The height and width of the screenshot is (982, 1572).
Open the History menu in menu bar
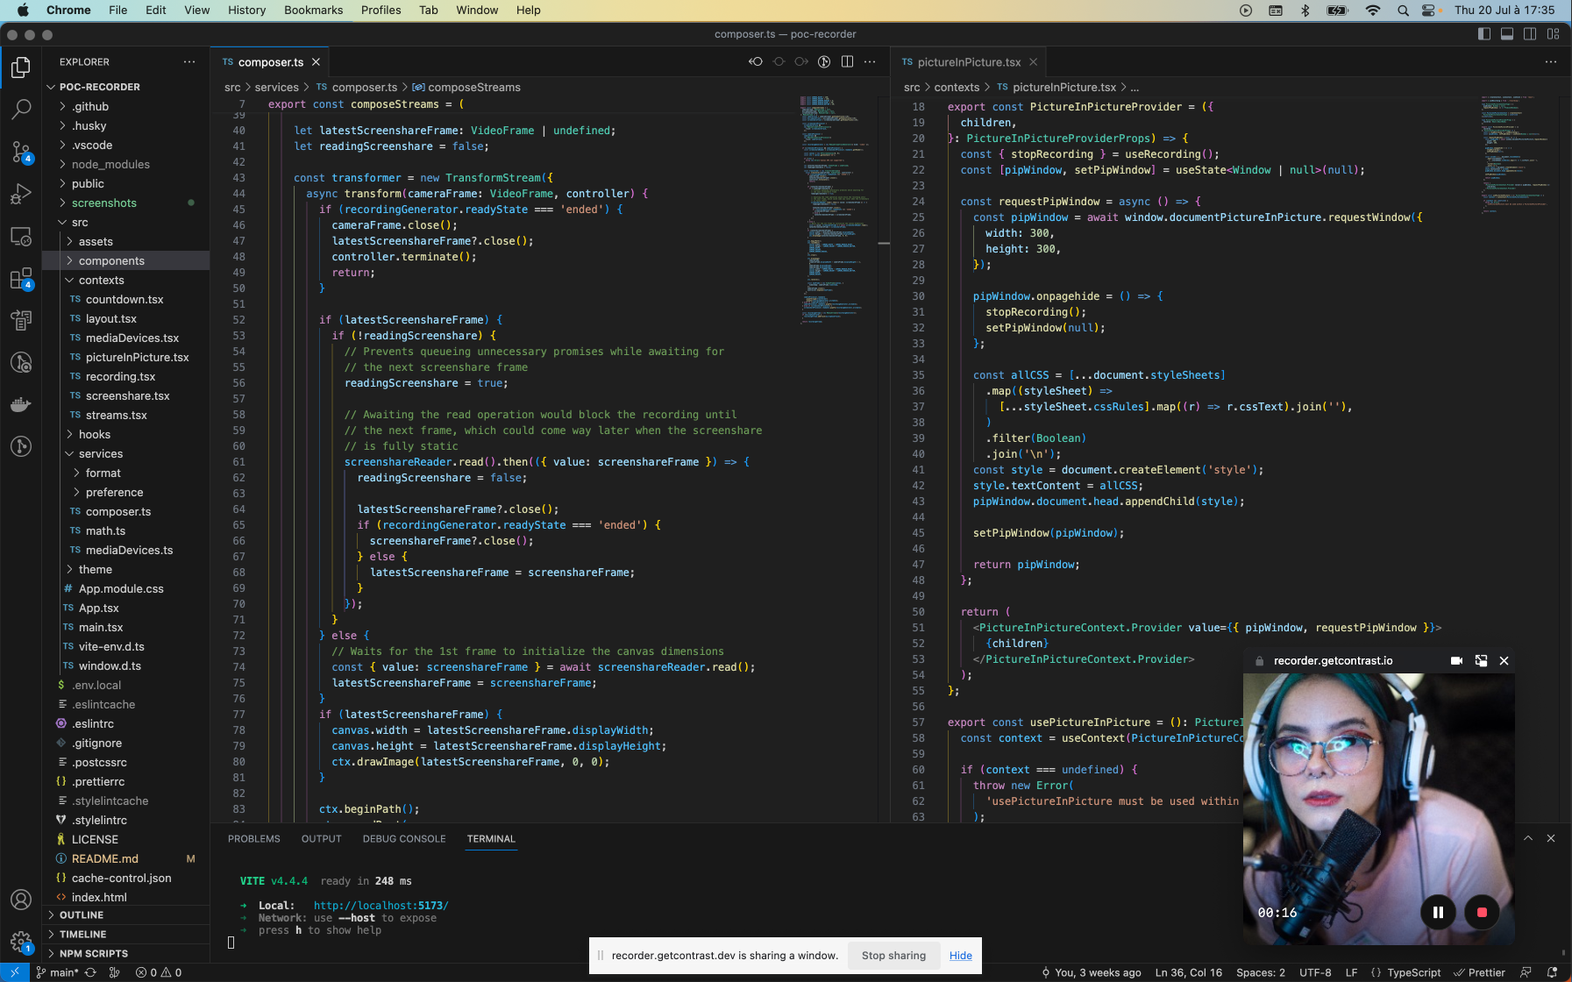pos(246,11)
